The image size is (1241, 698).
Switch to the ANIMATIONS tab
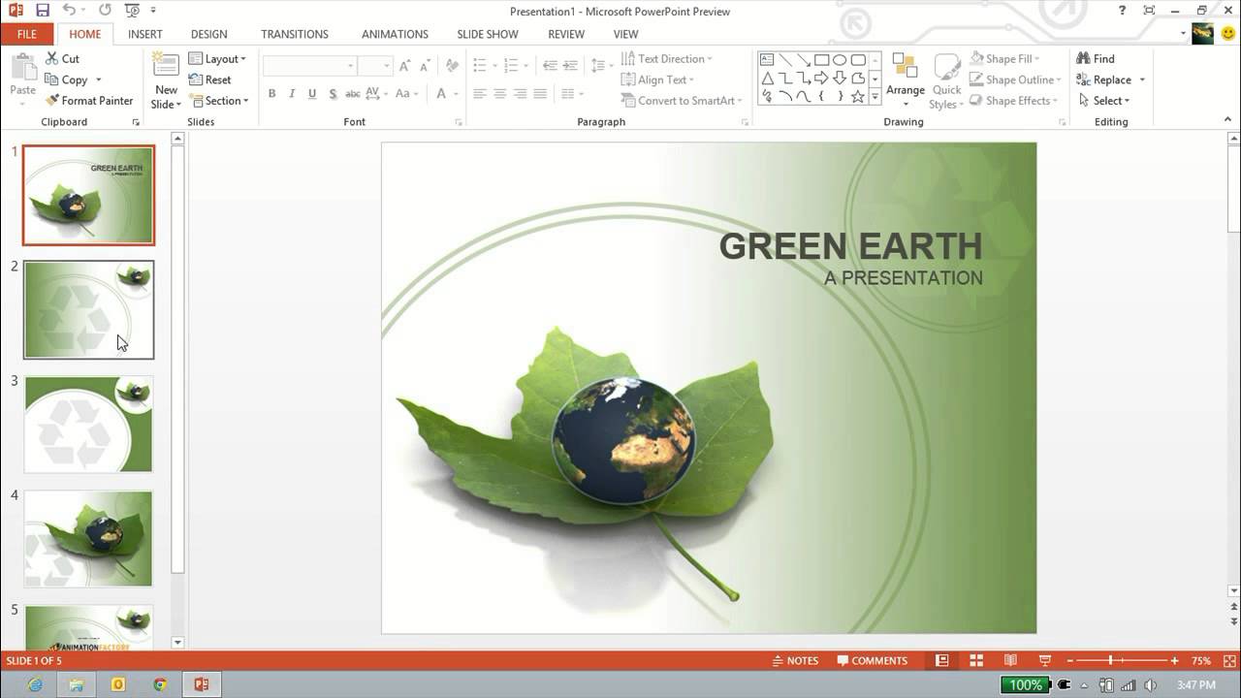click(395, 34)
